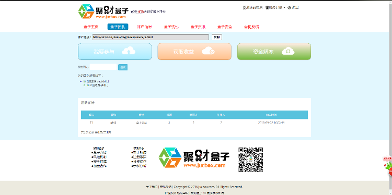The width and height of the screenshot is (392, 195).
Task: Open the 关于我们 link in footer bar
Action: point(152,187)
